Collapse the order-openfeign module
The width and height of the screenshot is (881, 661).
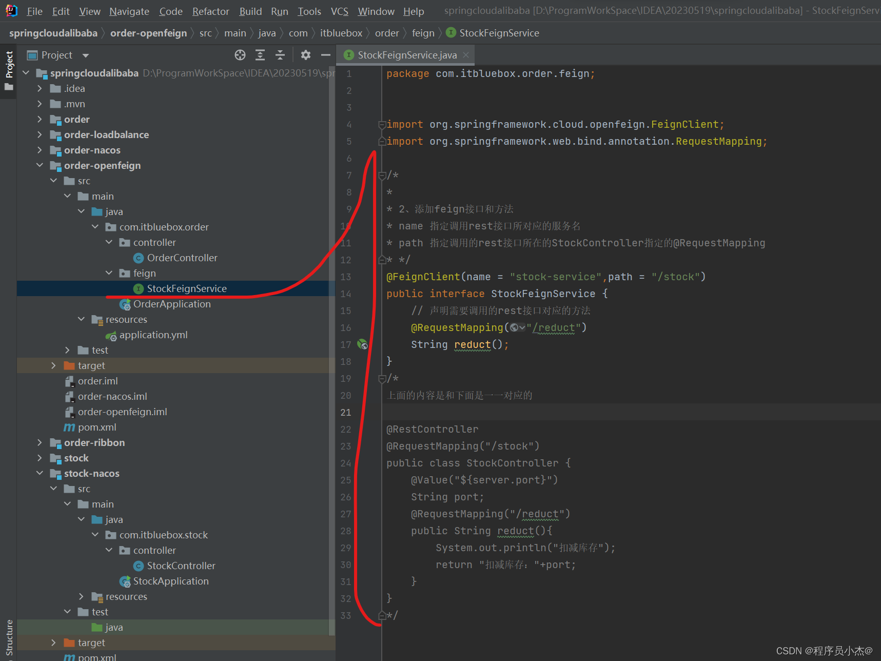(x=40, y=165)
